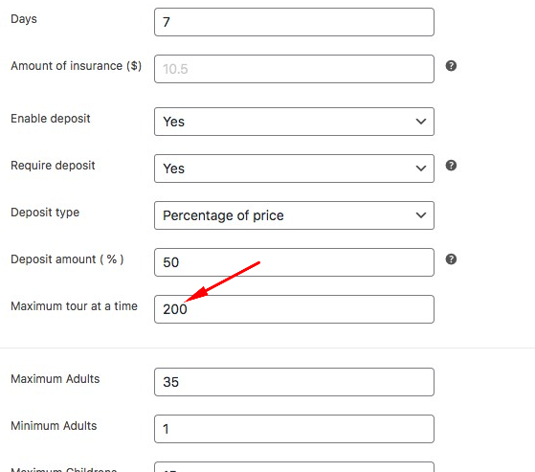Open the Deposit type dropdown
This screenshot has height=472, width=535.
tap(294, 215)
